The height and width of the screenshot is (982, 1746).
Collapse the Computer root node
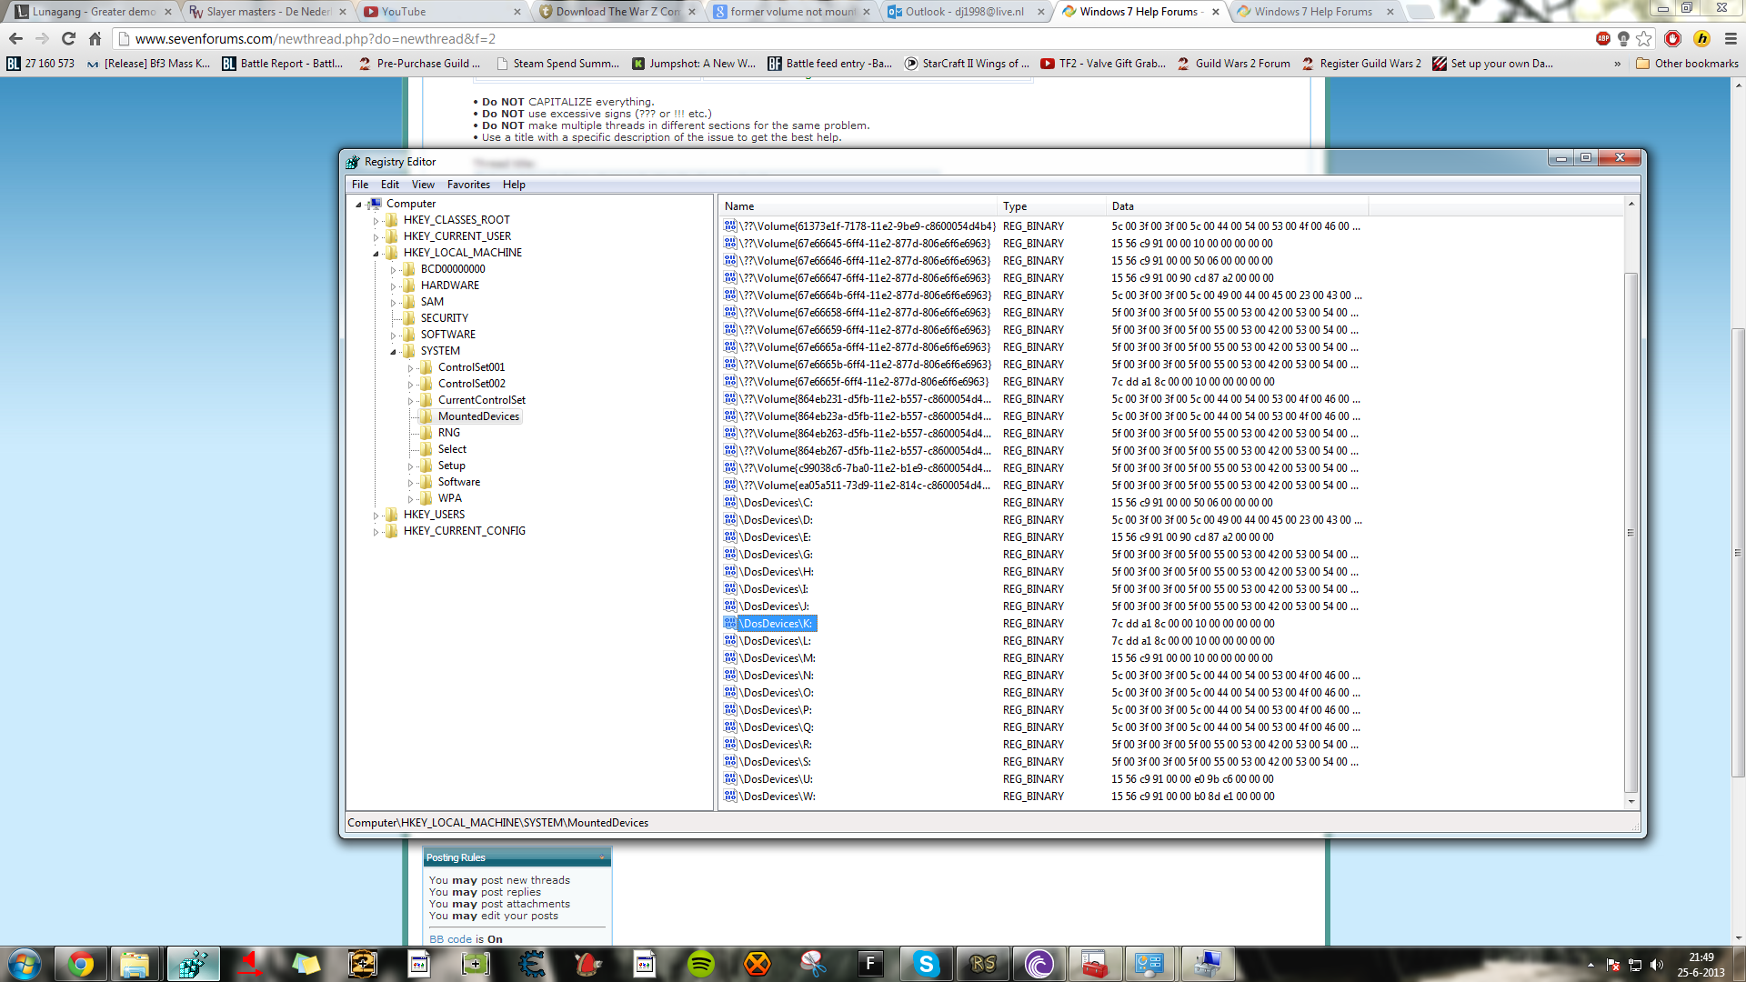pyautogui.click(x=358, y=205)
